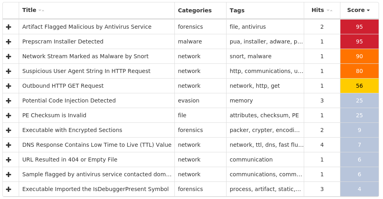Click plus icon beside Outbound HTTP GET Request
The height and width of the screenshot is (199, 383).
click(x=8, y=86)
